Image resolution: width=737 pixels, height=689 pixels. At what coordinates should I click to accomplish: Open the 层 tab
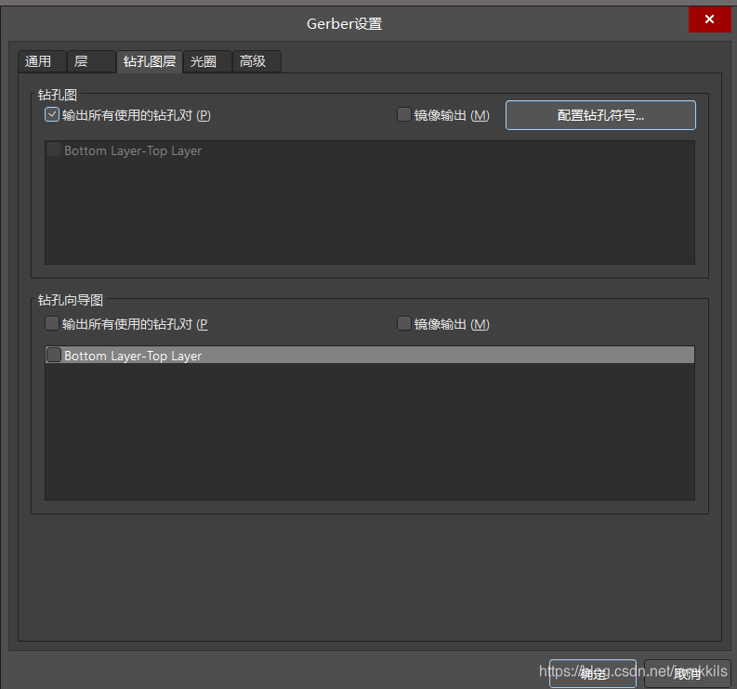click(91, 61)
